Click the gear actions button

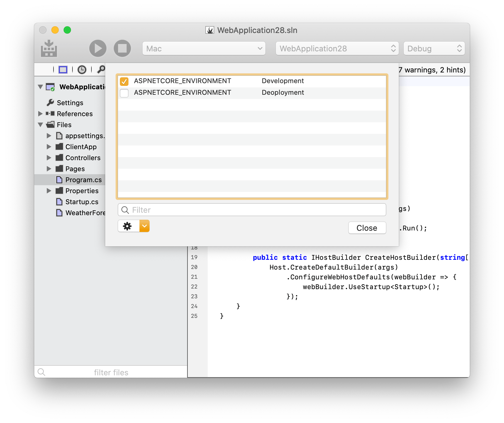pyautogui.click(x=128, y=226)
